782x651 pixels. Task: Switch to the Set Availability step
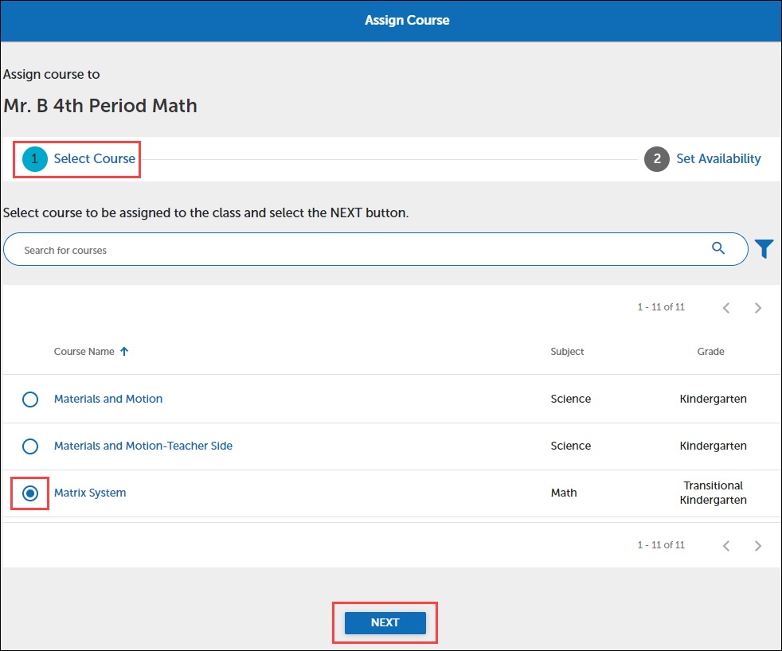pos(718,158)
